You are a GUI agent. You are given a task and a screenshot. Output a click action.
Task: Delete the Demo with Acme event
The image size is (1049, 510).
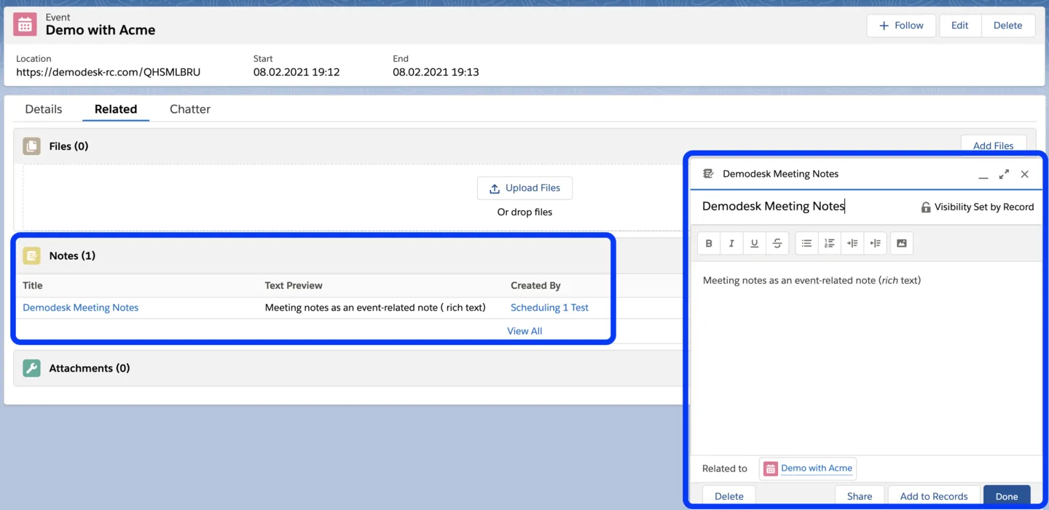1007,25
